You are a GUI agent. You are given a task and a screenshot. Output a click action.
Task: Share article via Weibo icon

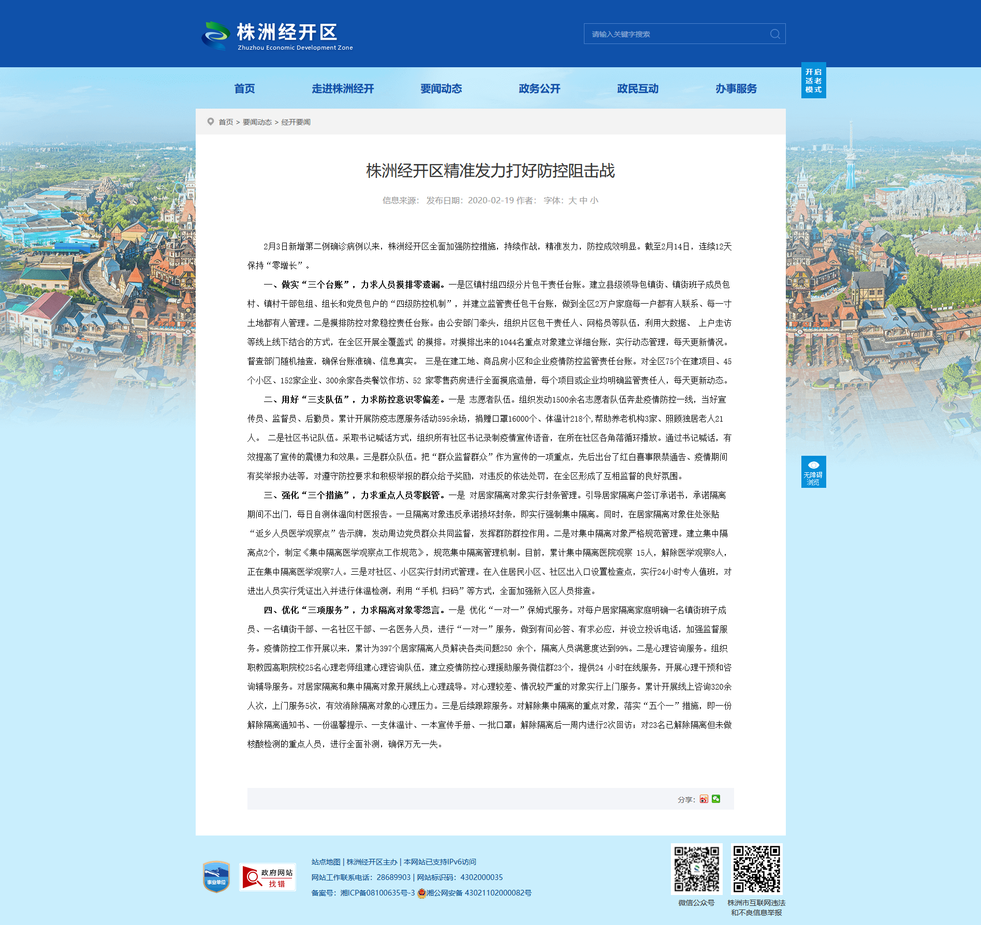[x=704, y=799]
